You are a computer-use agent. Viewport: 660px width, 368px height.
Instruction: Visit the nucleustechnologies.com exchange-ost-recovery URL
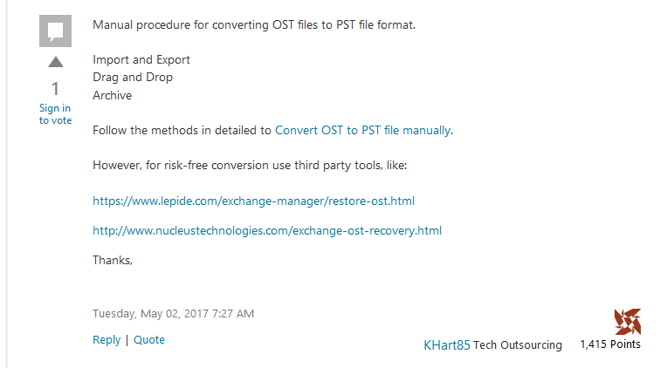(x=267, y=230)
